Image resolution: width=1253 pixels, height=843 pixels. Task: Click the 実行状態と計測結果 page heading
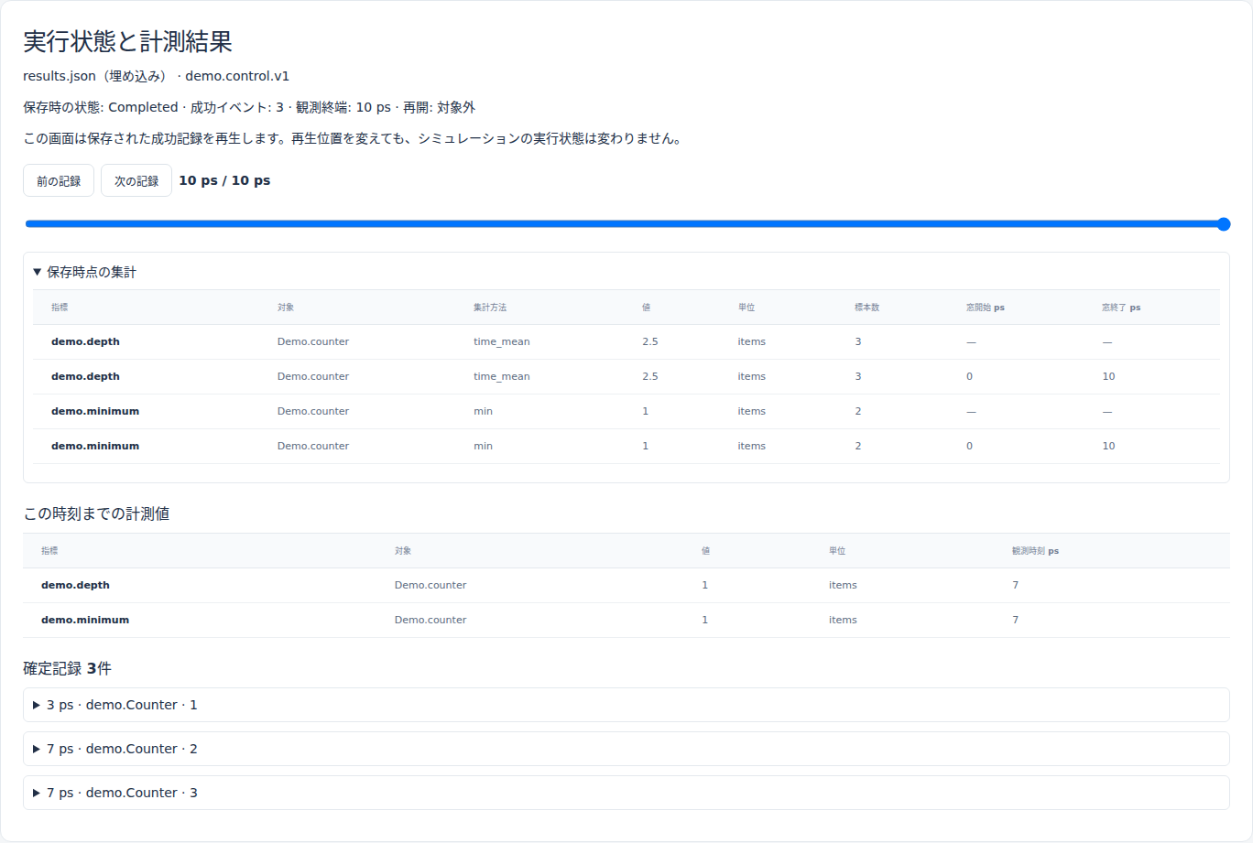point(127,41)
